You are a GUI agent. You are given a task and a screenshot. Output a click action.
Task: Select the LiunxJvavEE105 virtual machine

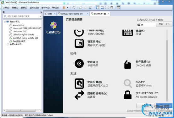tap(20, 31)
